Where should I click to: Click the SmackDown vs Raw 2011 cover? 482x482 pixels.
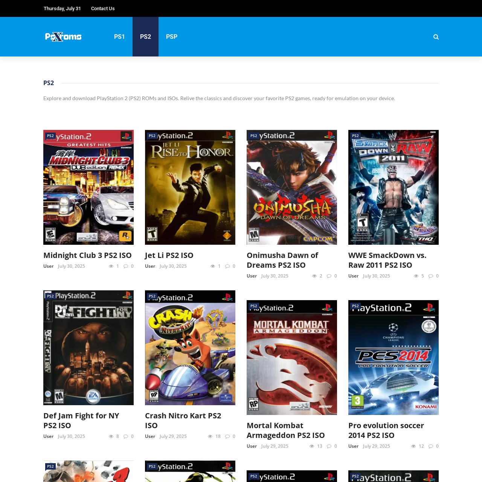pyautogui.click(x=394, y=187)
